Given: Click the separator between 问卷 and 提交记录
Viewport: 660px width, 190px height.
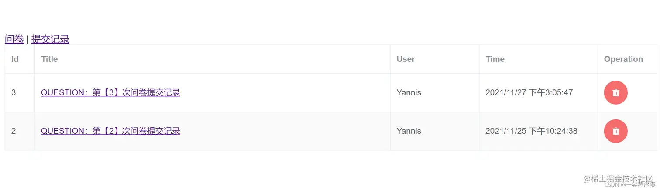Looking at the screenshot, I should 27,39.
